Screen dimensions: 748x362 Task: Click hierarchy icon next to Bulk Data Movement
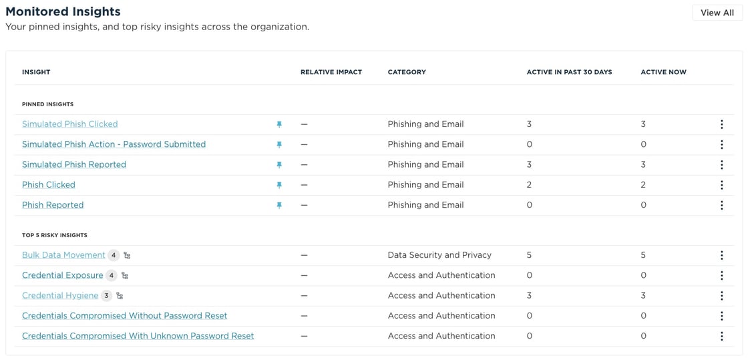(127, 255)
